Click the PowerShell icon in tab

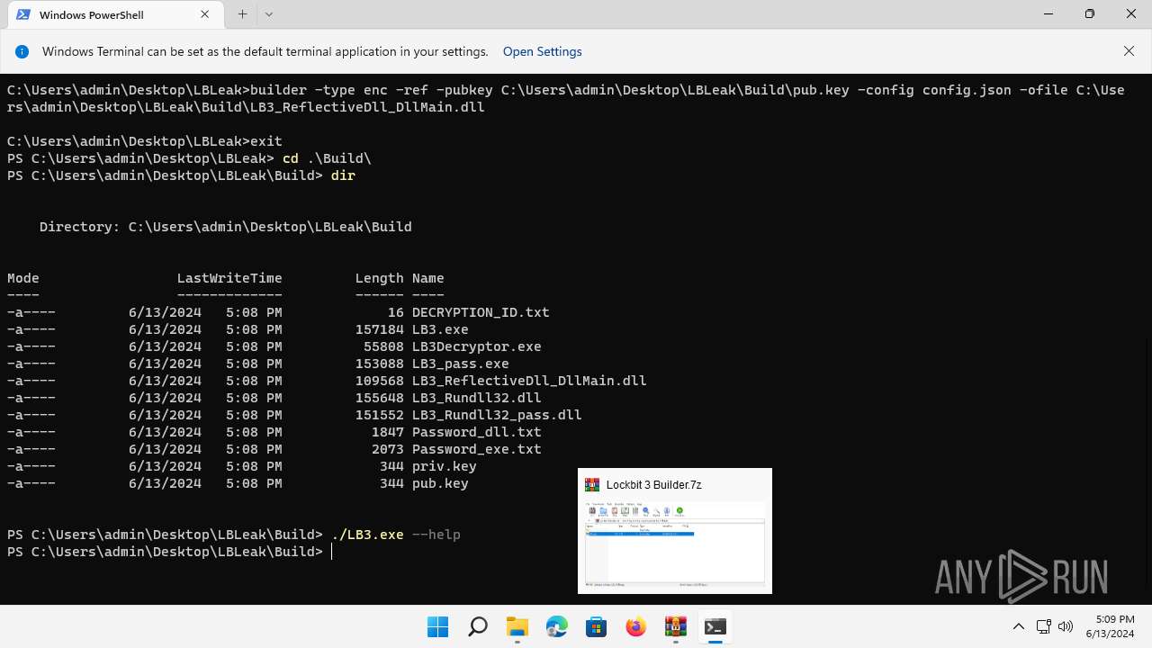(23, 14)
